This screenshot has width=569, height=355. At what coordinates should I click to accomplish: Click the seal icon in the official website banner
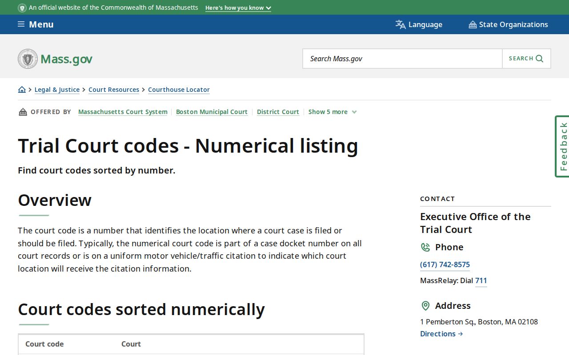click(x=22, y=8)
